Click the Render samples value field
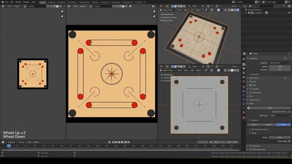 tap(280, 67)
